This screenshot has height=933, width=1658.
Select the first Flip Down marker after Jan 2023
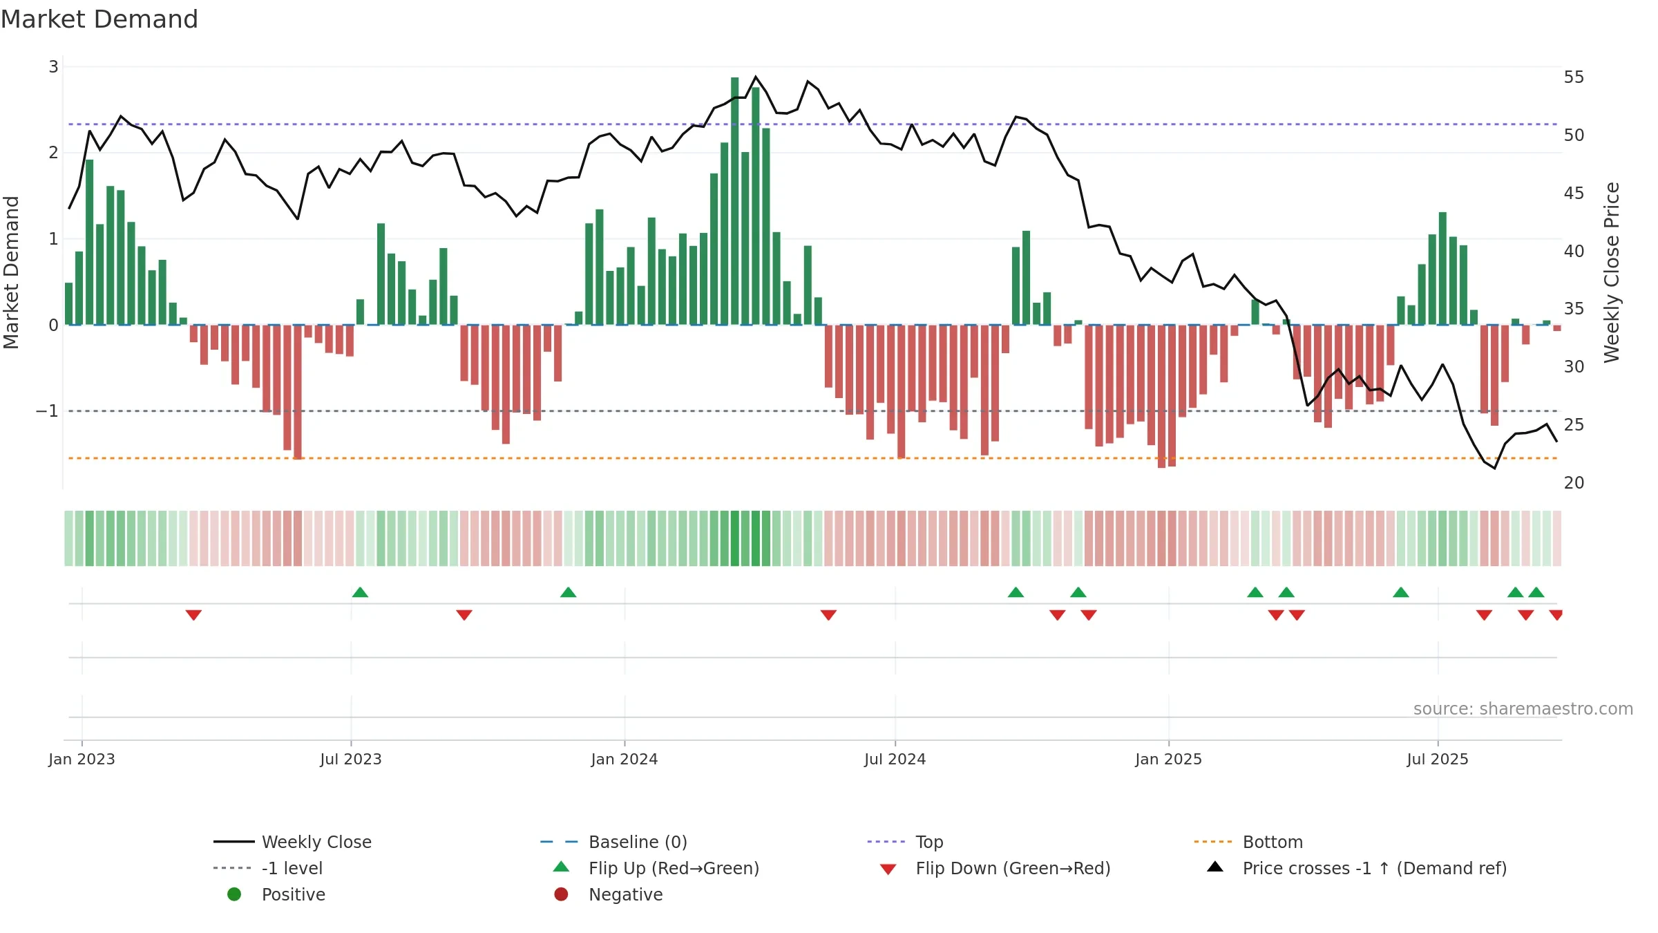click(193, 615)
